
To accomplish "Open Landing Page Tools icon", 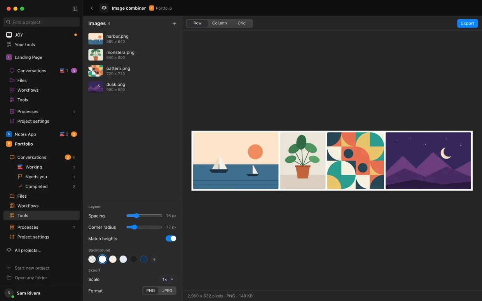I will coord(12,100).
